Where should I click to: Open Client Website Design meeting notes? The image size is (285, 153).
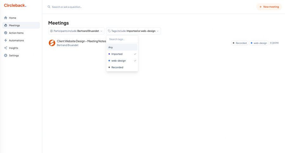[81, 41]
